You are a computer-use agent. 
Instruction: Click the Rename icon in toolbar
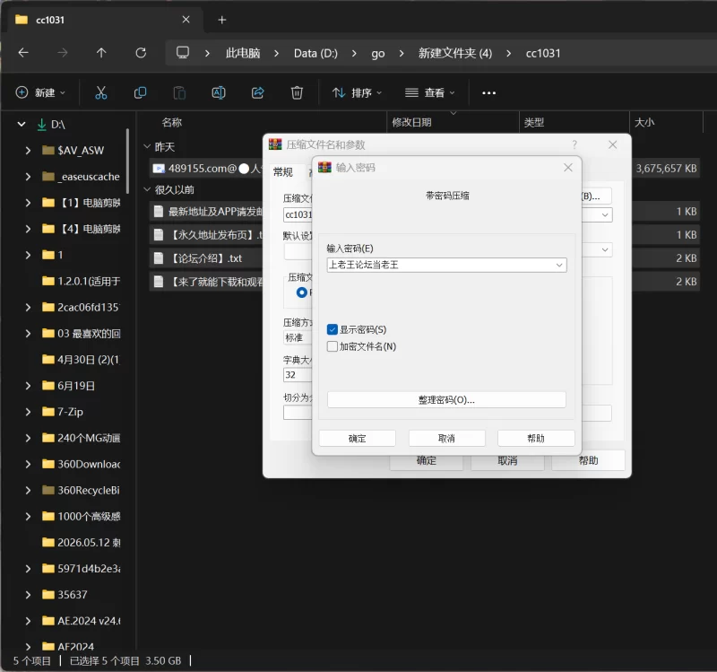pos(219,93)
